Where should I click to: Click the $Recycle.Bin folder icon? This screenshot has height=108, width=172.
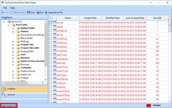[18, 38]
